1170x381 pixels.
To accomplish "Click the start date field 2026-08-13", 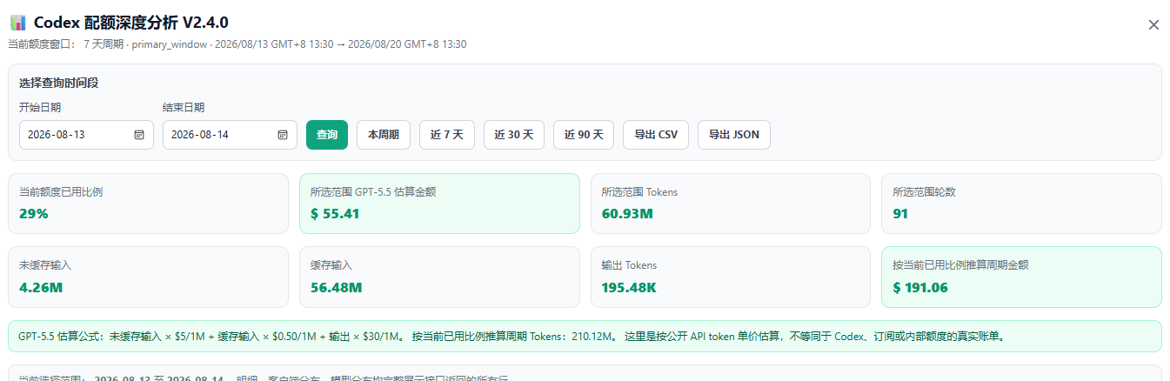I will 86,135.
